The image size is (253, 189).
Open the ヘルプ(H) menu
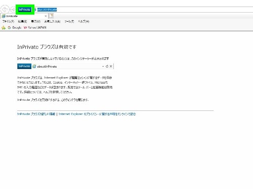(83, 21)
